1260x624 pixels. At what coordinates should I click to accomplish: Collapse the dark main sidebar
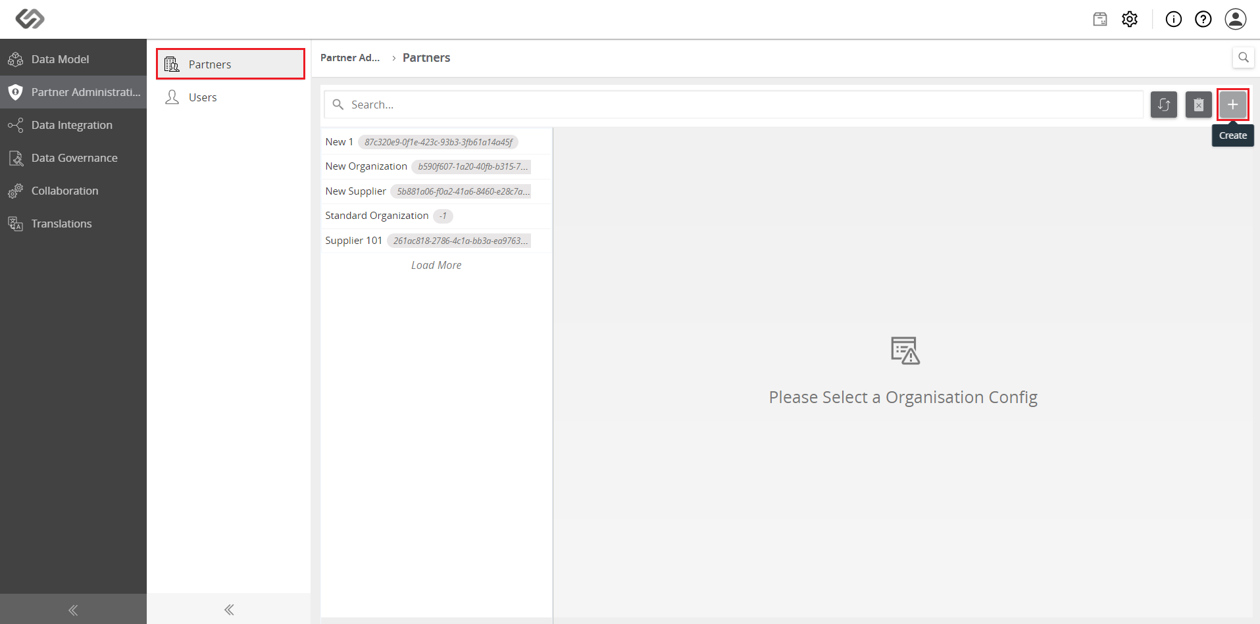pos(73,610)
